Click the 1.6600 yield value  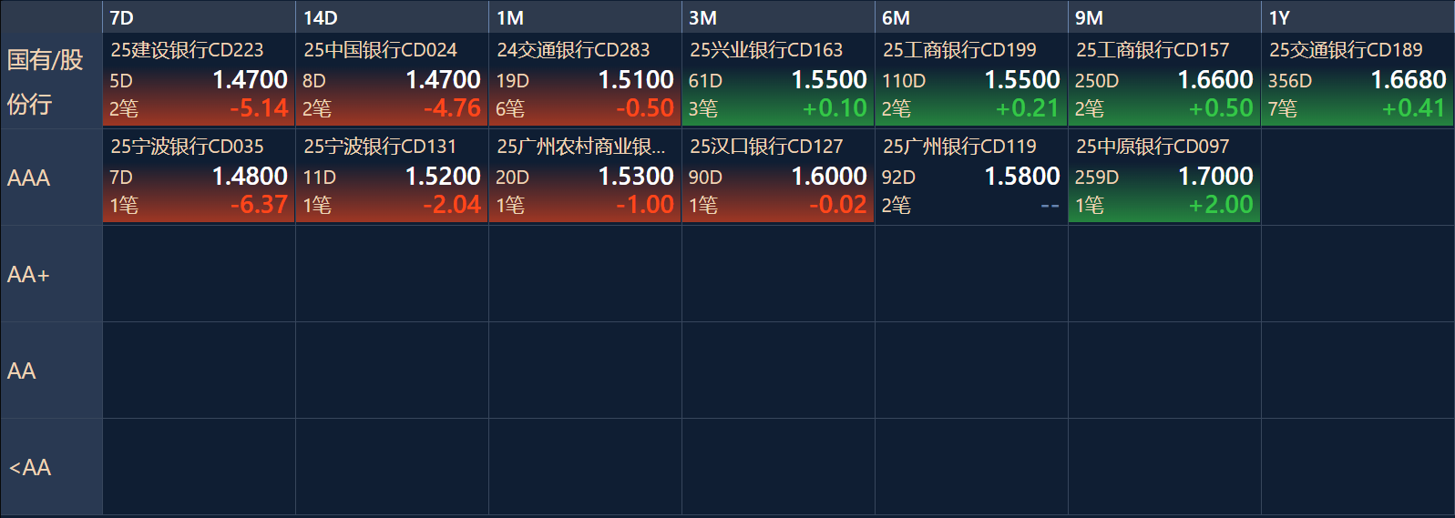(1214, 80)
